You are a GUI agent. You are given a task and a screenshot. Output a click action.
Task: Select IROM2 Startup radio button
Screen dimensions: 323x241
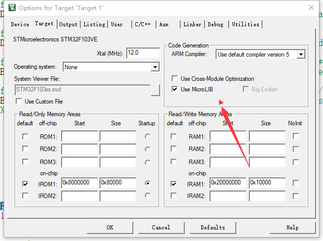(x=147, y=196)
